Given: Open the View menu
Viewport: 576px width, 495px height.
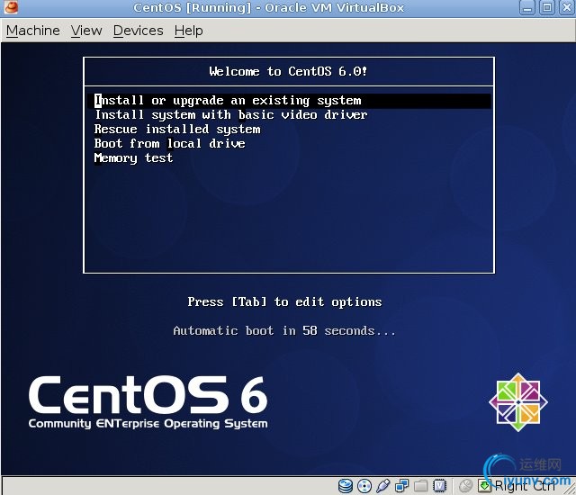Looking at the screenshot, I should click(x=86, y=31).
